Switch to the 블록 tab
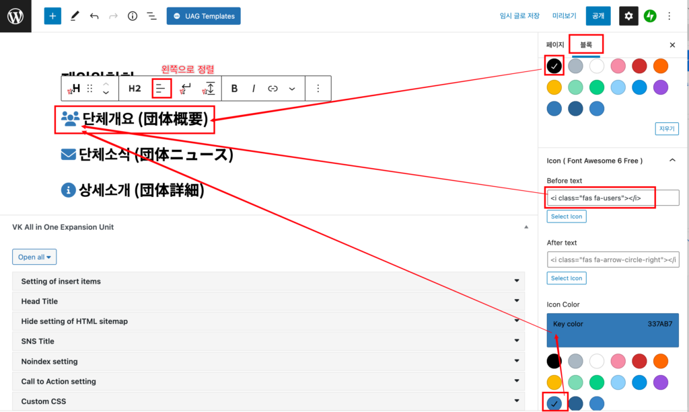 (586, 45)
